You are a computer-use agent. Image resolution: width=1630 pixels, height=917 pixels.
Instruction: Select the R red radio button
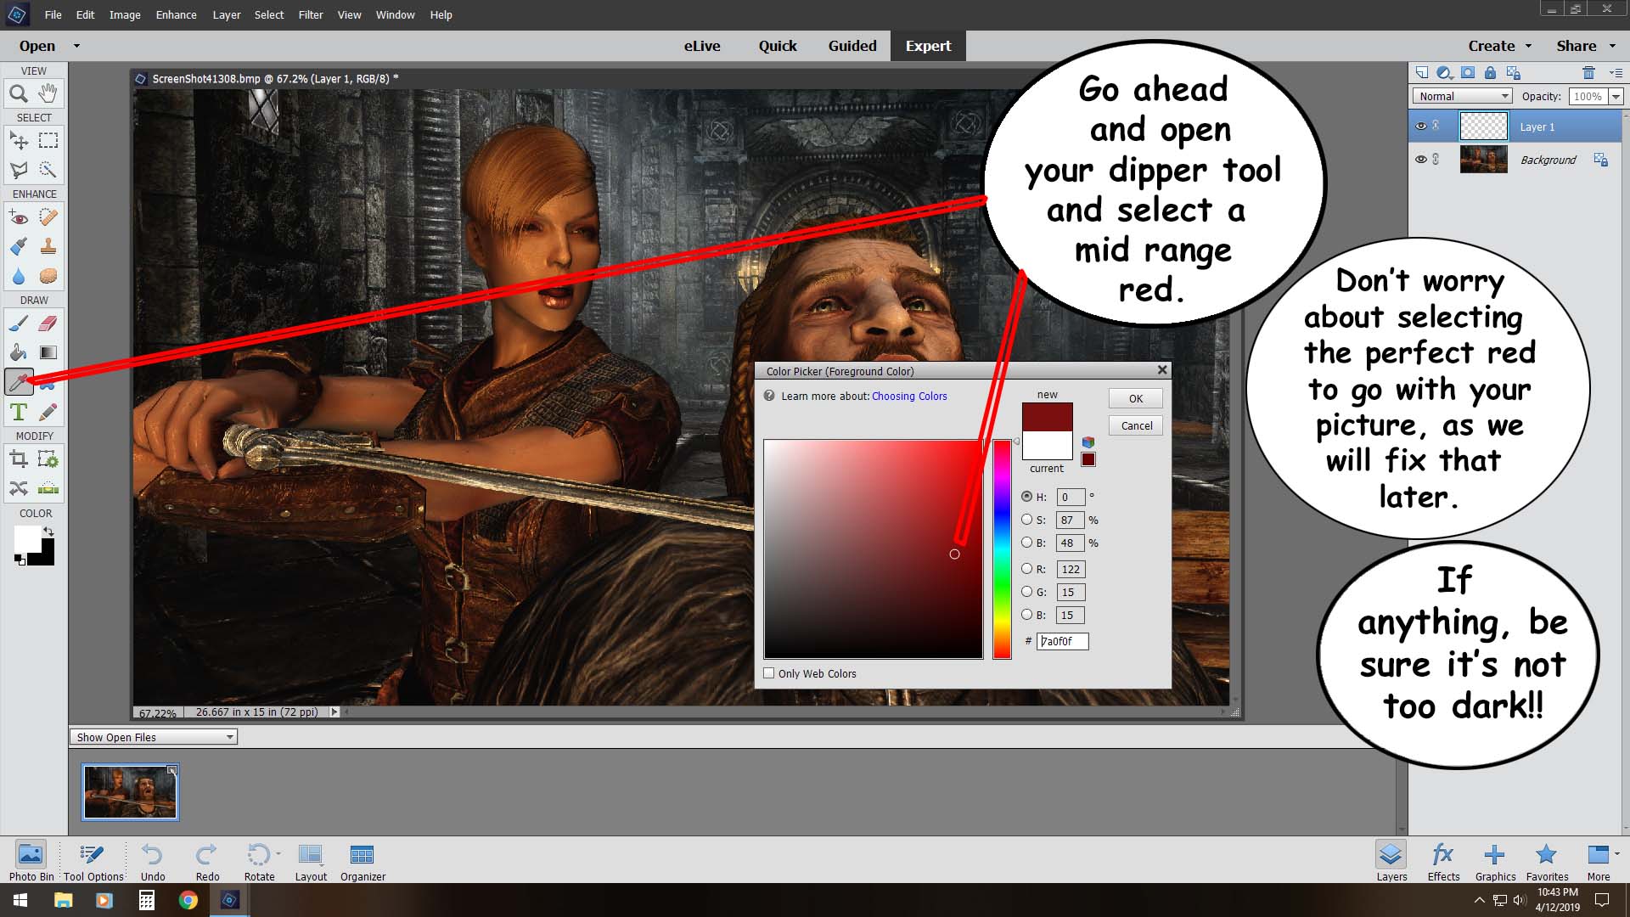coord(1026,569)
